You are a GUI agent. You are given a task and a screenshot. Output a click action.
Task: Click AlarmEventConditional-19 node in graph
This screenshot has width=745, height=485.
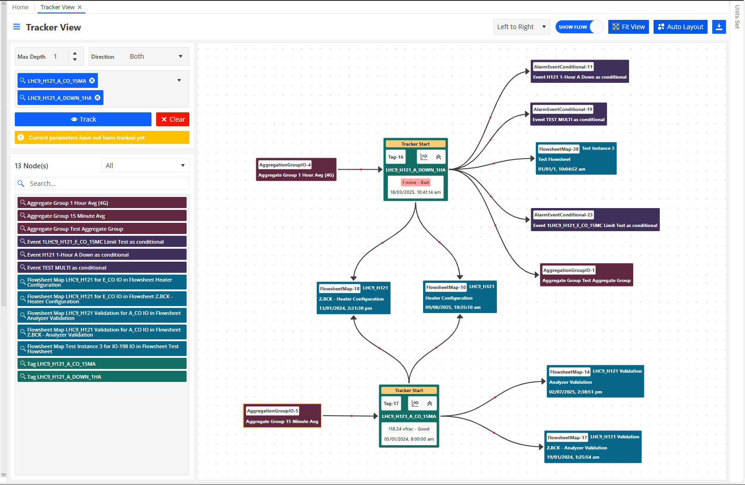click(569, 114)
